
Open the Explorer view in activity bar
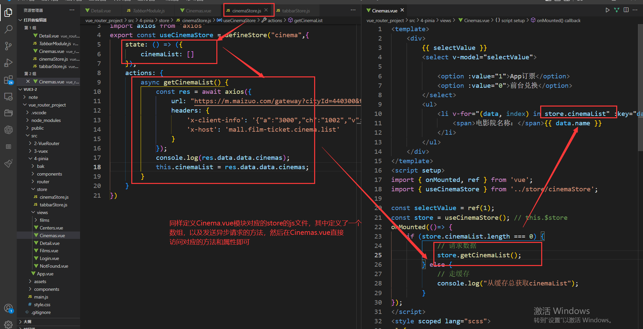pos(8,13)
